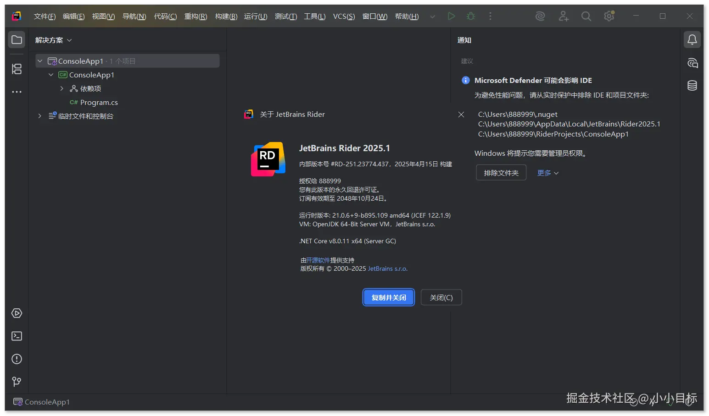Open the Database tool window icon
Image resolution: width=709 pixels, height=416 pixels.
point(692,86)
